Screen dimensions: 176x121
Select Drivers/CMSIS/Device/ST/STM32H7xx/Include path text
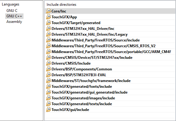click(92, 58)
